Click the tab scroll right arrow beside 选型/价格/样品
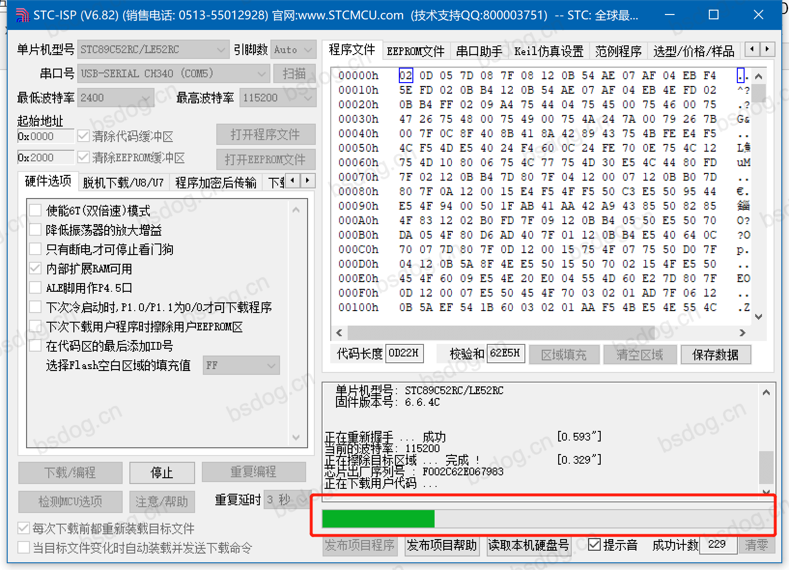Image resolution: width=789 pixels, height=570 pixels. [x=767, y=49]
